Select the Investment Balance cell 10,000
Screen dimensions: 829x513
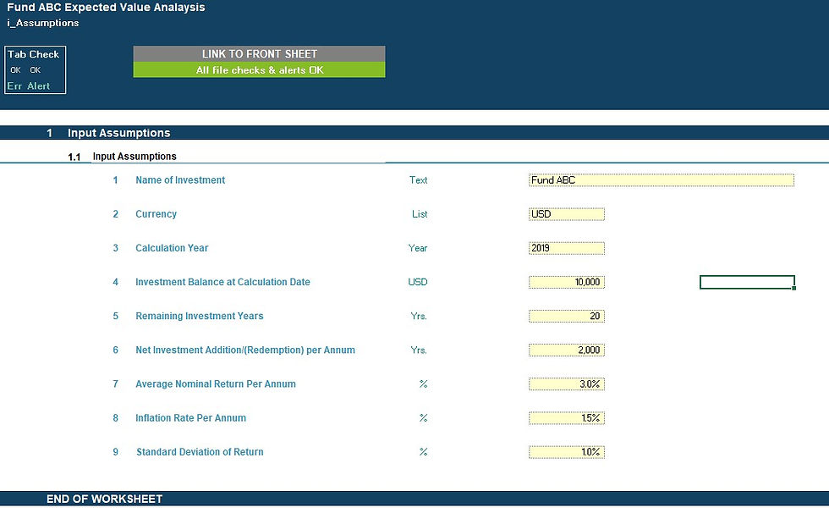[566, 283]
